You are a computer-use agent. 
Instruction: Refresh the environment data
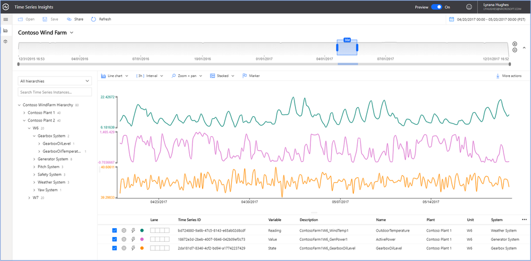pos(101,19)
